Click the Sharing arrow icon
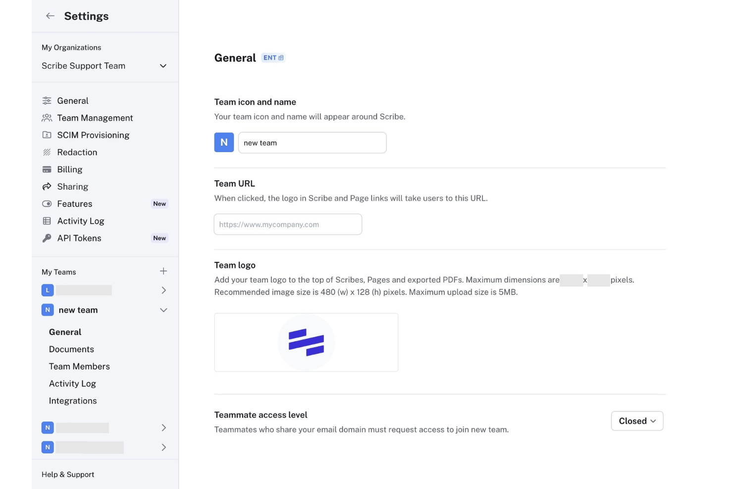Screen dimensions: 733x489 [x=47, y=187]
